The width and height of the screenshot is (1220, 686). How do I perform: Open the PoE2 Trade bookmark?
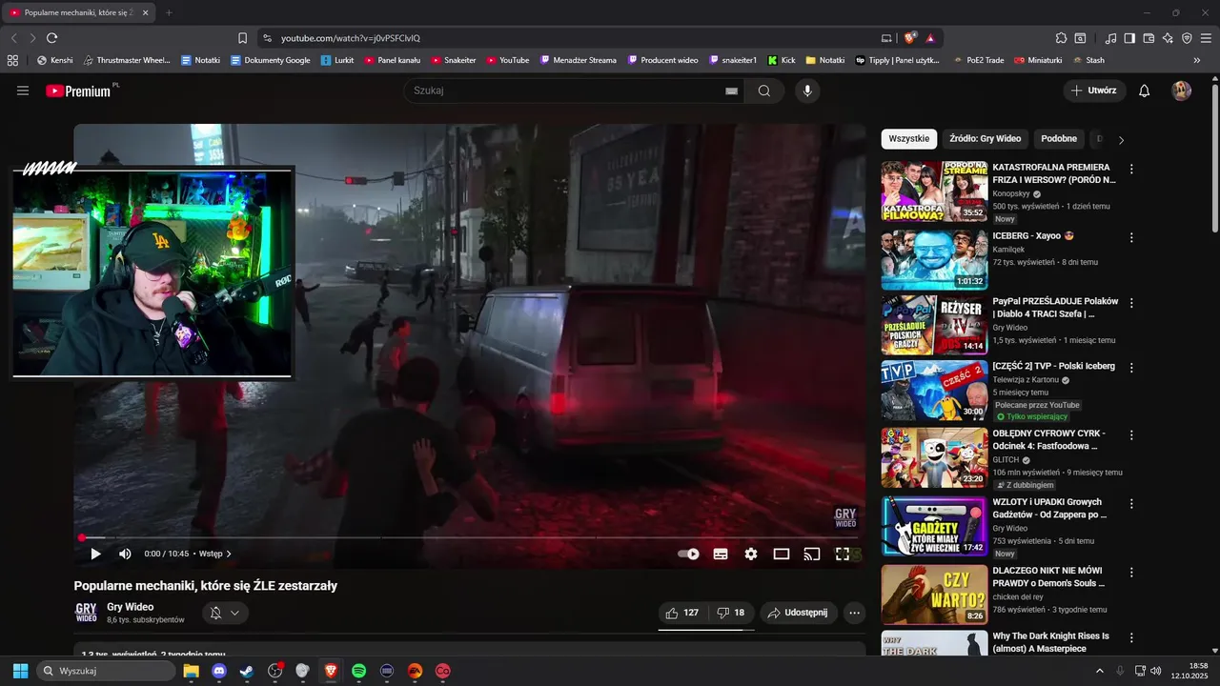(x=978, y=60)
